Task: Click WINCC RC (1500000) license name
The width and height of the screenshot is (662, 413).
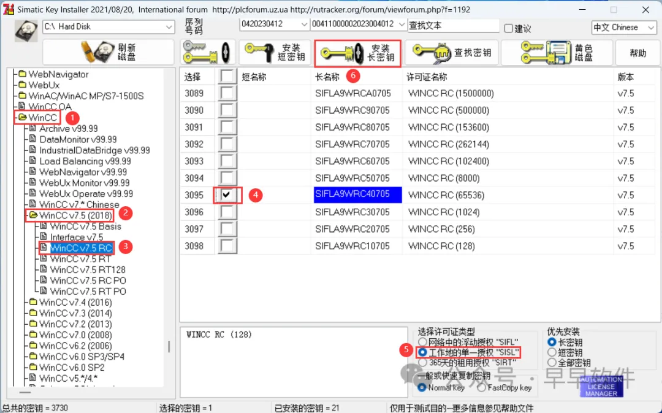Action: click(451, 93)
